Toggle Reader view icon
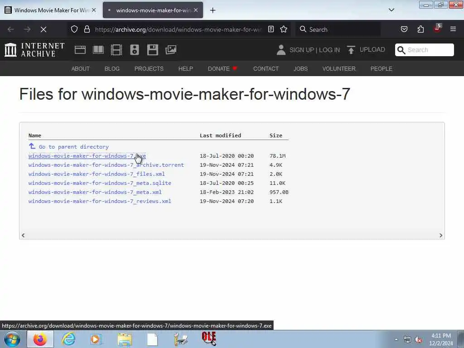The width and height of the screenshot is (464, 348). 271,29
